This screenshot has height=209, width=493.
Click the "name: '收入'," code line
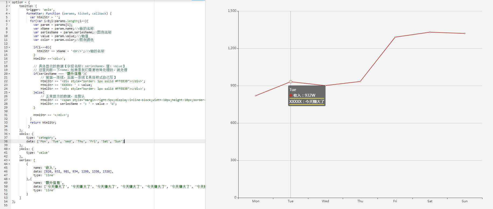point(45,168)
